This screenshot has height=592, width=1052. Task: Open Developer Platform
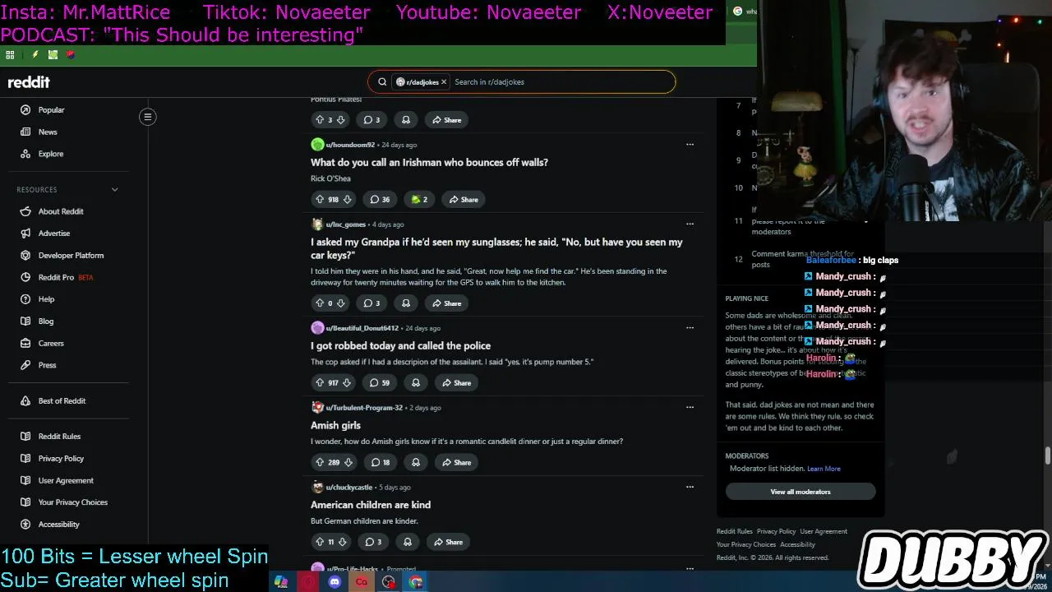[72, 256]
